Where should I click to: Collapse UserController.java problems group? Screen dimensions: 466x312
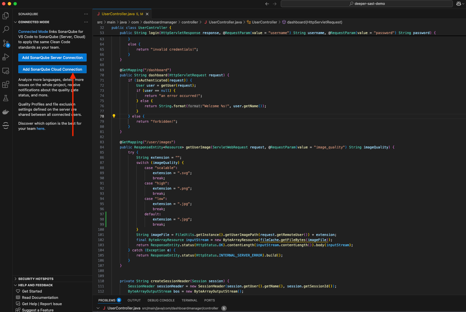(98, 308)
